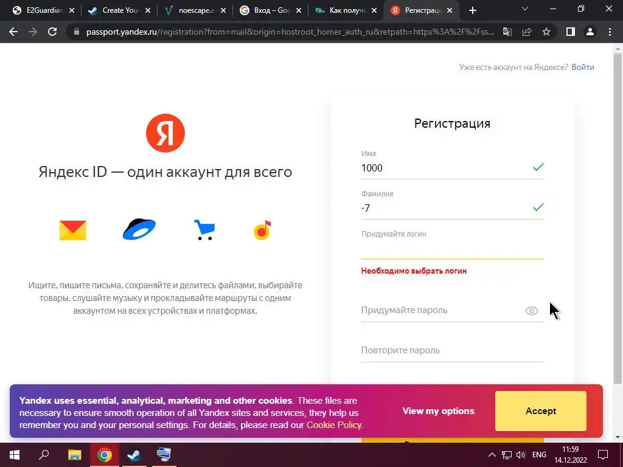Toggle the browser side panel icon
This screenshot has height=467, width=623.
point(571,32)
